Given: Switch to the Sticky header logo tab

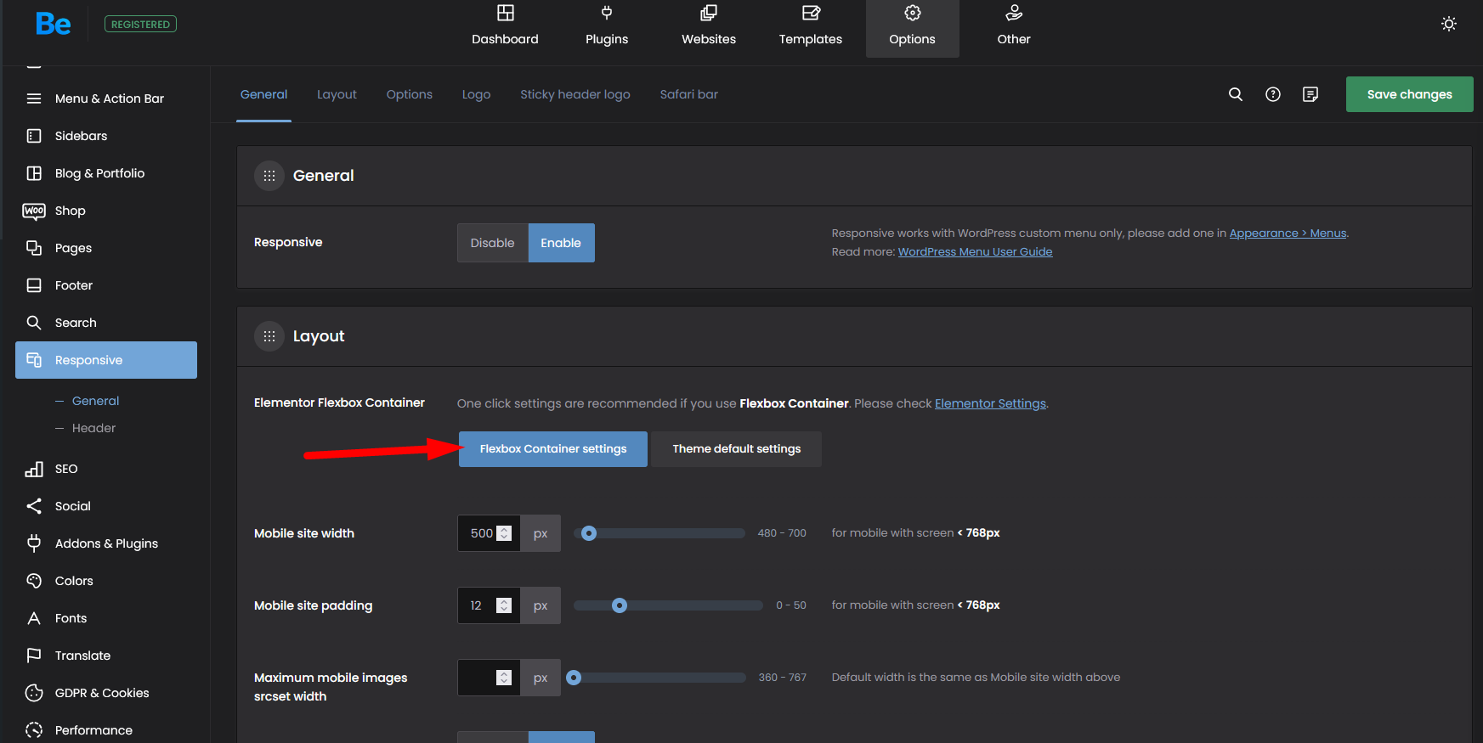Looking at the screenshot, I should pyautogui.click(x=575, y=94).
